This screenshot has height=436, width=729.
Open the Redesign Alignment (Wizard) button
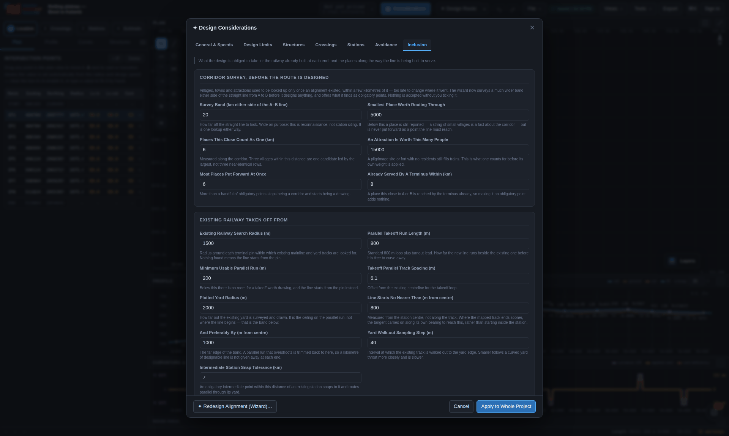(235, 406)
